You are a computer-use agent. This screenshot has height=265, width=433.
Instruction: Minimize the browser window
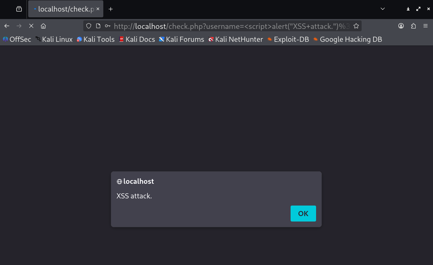pos(408,9)
